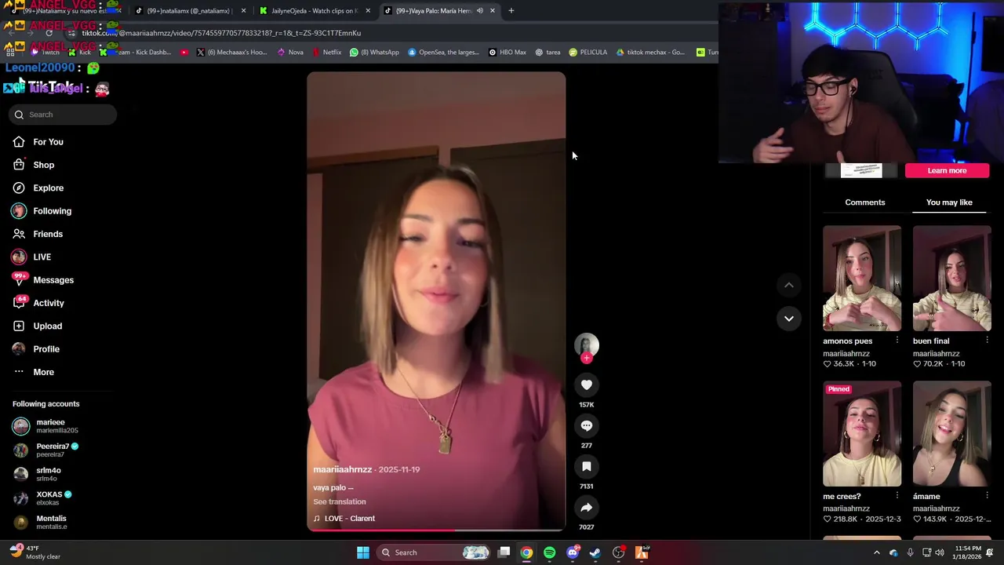Click the Learn more button
1004x565 pixels.
pyautogui.click(x=947, y=170)
